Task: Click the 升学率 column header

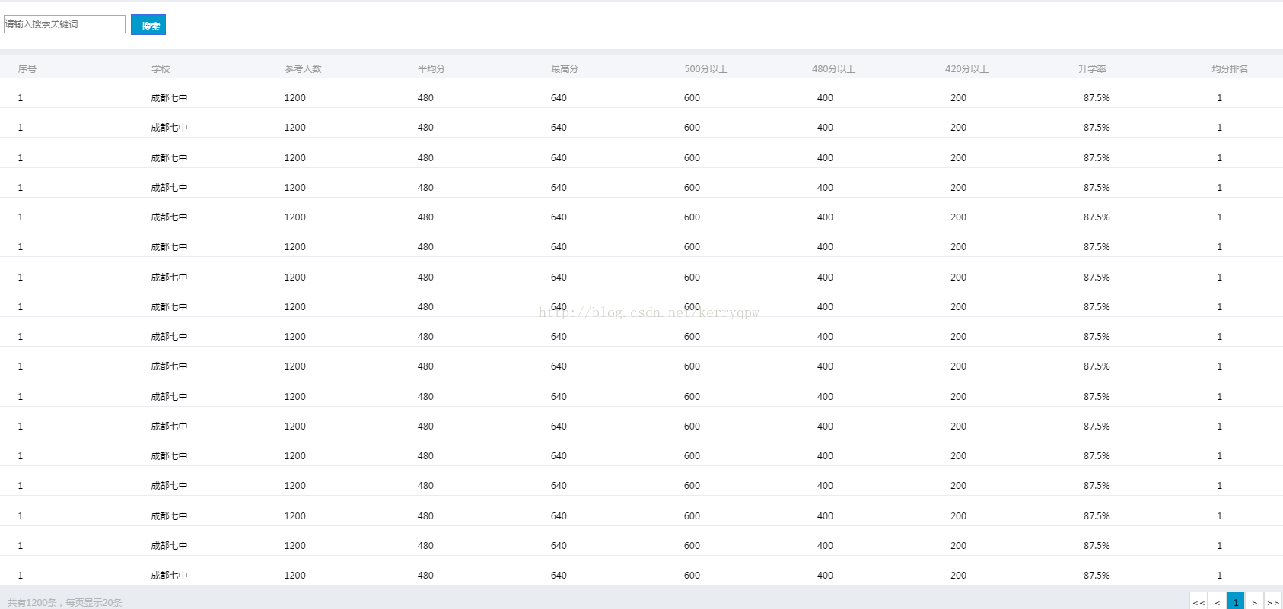Action: pyautogui.click(x=1092, y=68)
